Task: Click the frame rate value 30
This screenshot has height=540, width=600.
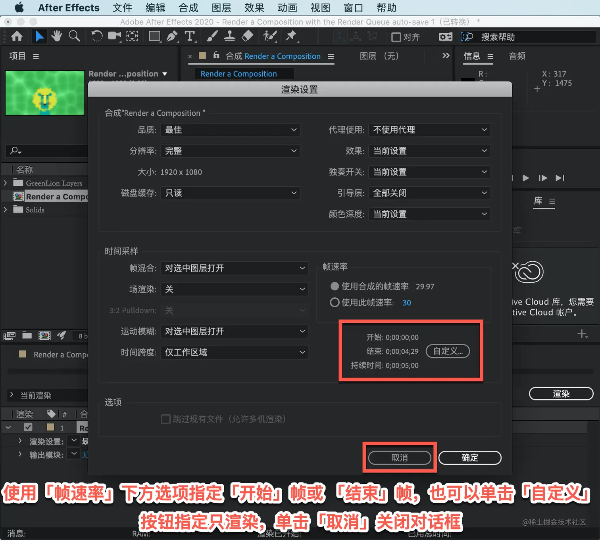Action: [x=407, y=303]
